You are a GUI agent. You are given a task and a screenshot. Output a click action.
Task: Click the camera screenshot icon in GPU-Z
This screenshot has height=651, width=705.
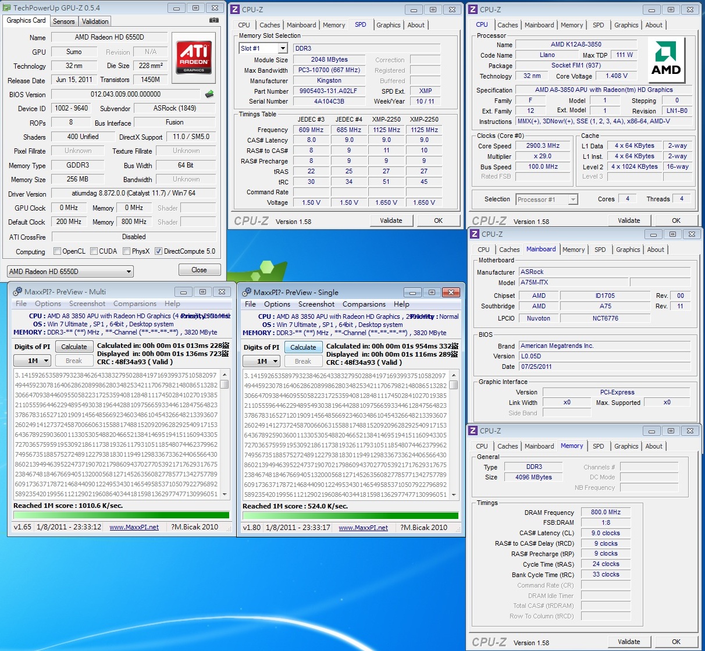coord(214,20)
